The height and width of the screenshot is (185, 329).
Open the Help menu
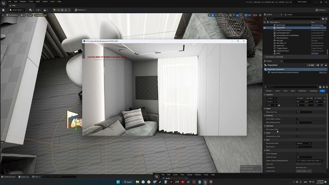59,2
